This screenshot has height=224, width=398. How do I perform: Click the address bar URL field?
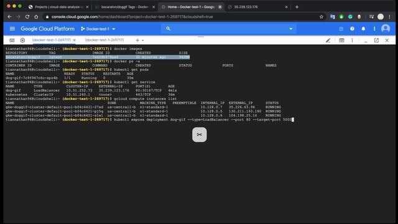(x=180, y=17)
